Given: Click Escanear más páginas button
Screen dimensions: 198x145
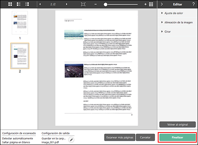Looking at the screenshot, I should [120, 137].
